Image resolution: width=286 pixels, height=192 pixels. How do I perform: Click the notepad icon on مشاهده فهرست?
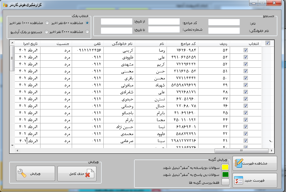[x=239, y=163]
